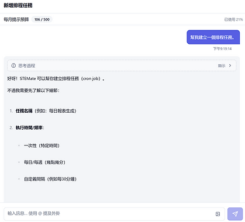The image size is (245, 222).
Task: Click the bullet 一次性（特定時間）
Action: [x=42, y=145]
